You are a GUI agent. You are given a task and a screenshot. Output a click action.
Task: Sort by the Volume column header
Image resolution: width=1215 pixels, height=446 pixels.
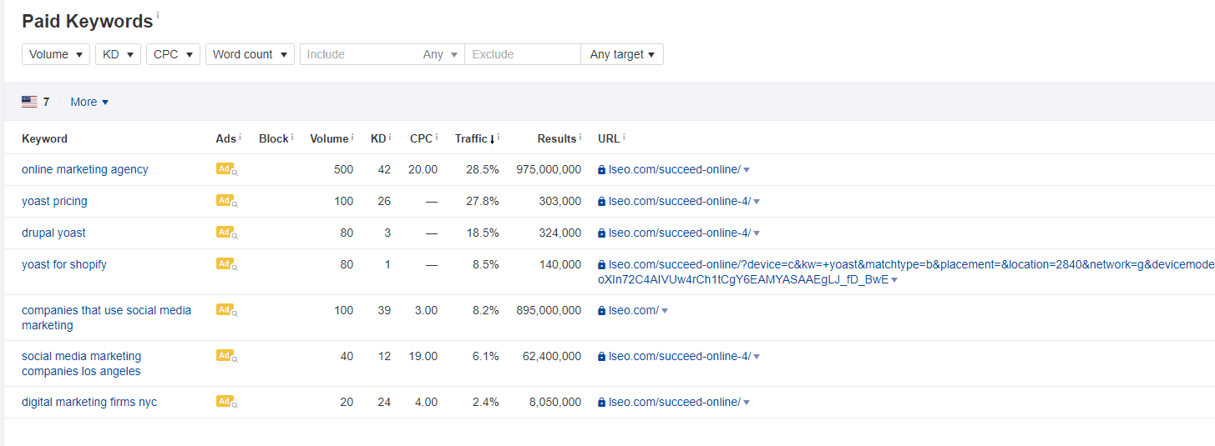pyautogui.click(x=329, y=138)
